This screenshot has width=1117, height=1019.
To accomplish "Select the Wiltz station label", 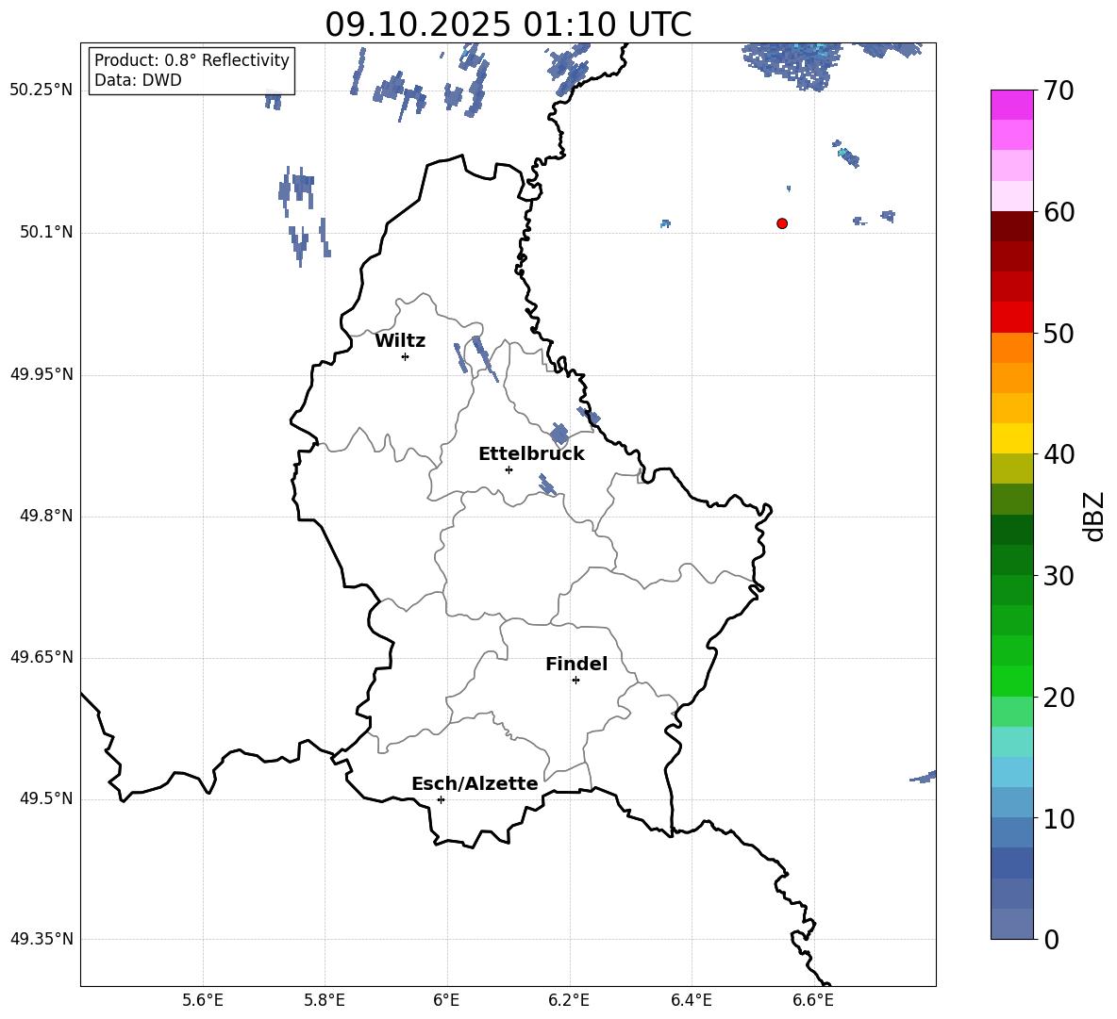I will tap(400, 341).
